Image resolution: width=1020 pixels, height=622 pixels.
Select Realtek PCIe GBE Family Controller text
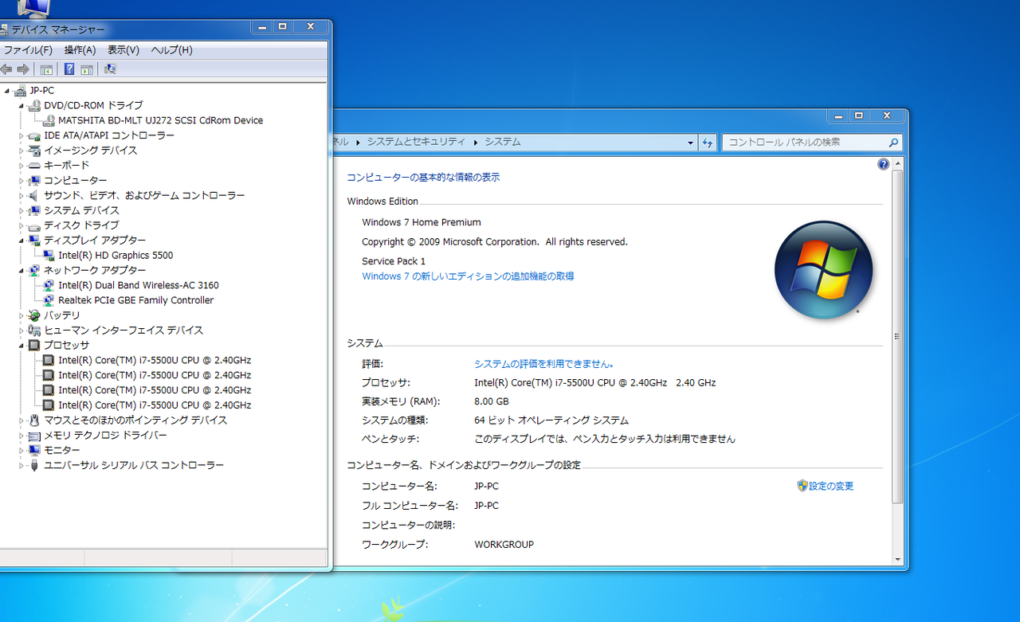click(135, 300)
